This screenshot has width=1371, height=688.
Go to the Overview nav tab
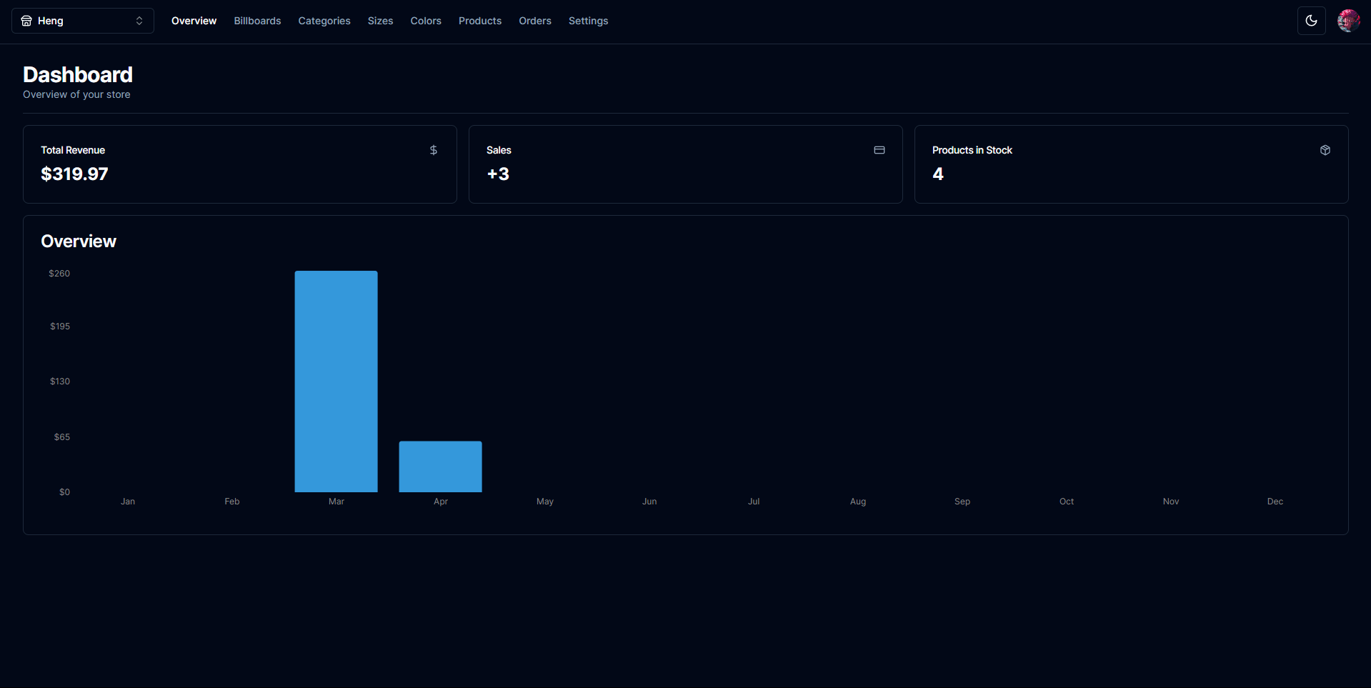point(194,21)
